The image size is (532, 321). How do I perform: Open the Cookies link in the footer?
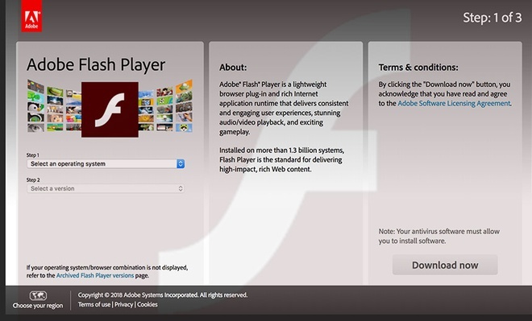pos(148,304)
